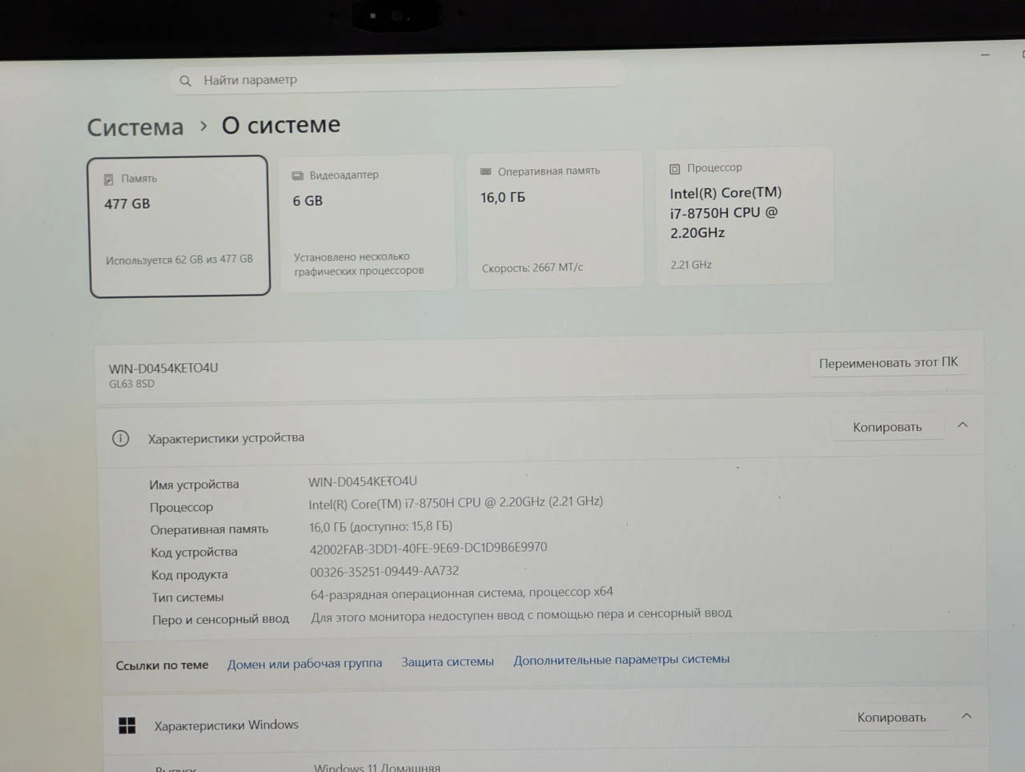The height and width of the screenshot is (772, 1025).
Task: Select the 477 GB storage card
Action: (x=179, y=227)
